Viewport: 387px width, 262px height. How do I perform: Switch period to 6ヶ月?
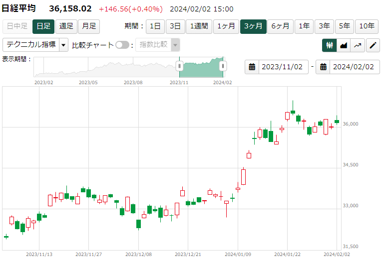tap(280, 26)
